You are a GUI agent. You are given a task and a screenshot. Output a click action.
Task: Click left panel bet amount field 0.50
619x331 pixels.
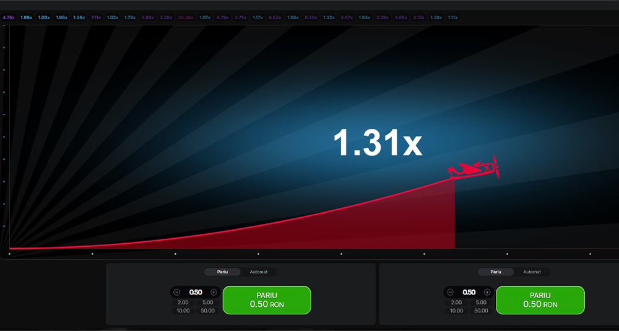pos(196,292)
